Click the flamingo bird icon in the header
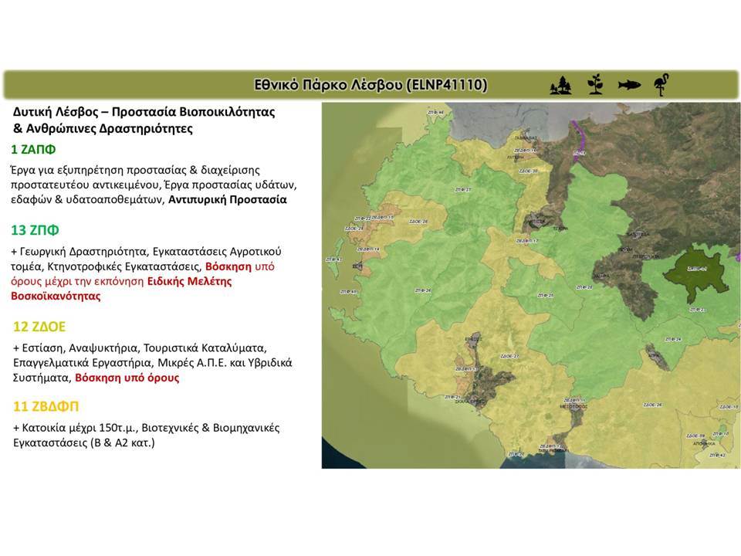741x556 pixels. tap(661, 85)
